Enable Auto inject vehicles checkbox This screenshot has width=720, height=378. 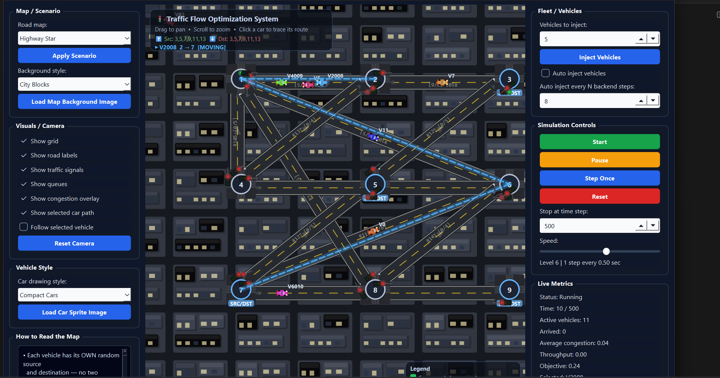click(x=545, y=73)
